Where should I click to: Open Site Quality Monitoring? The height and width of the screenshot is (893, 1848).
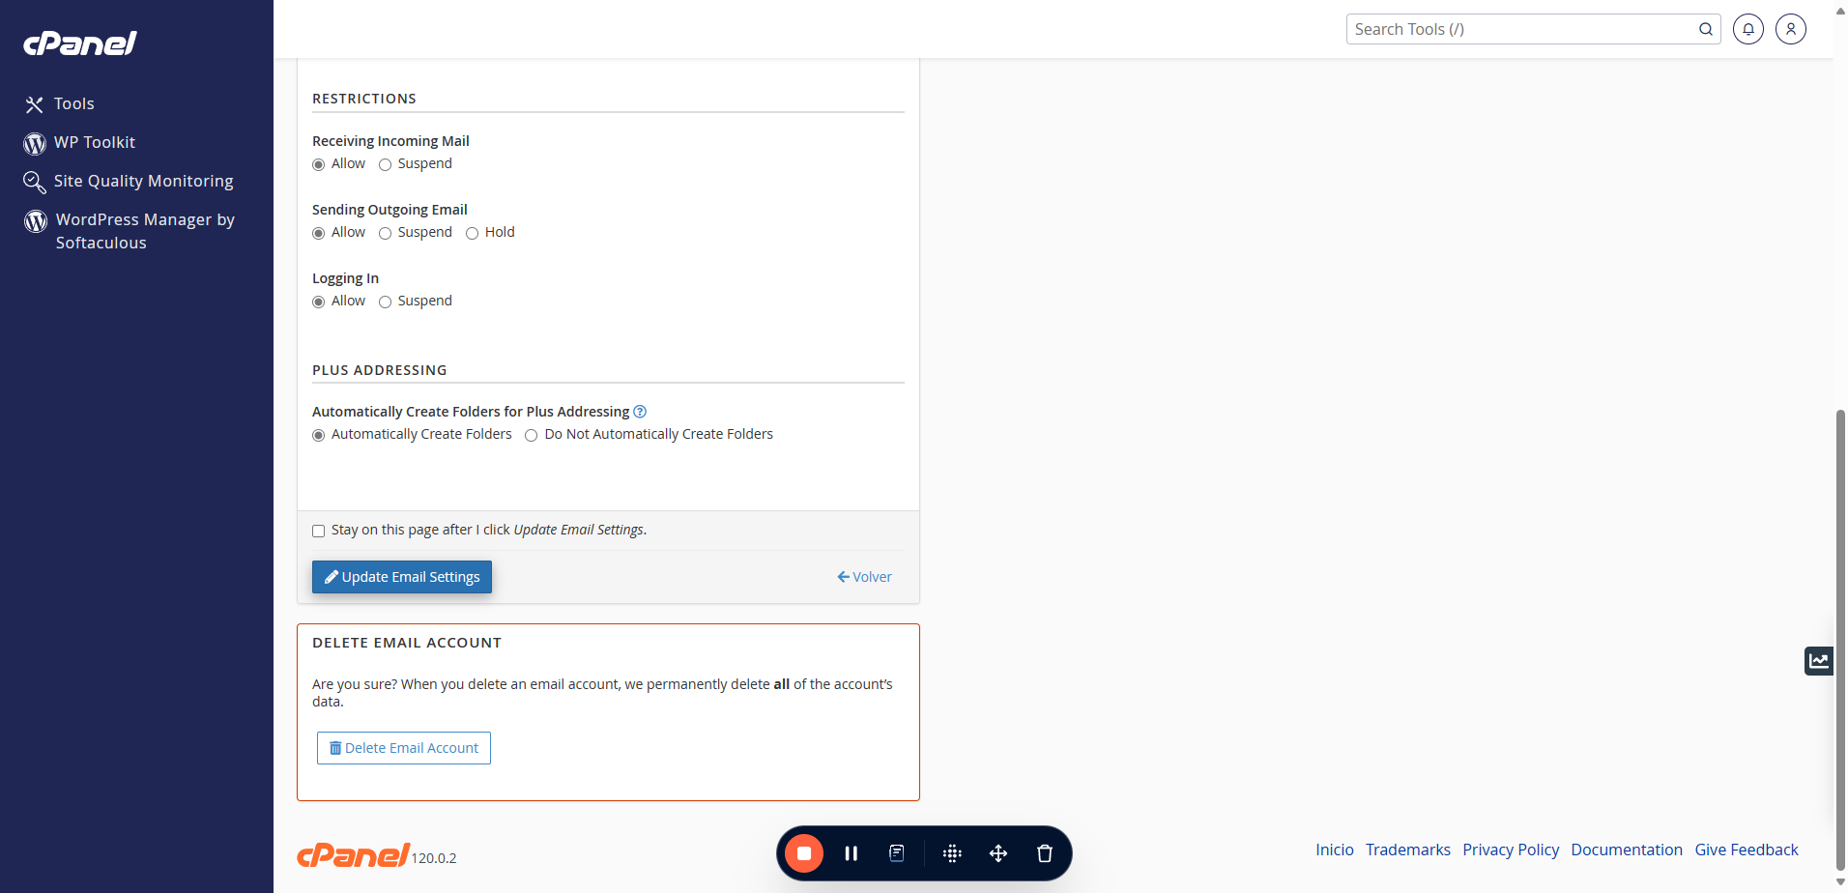point(144,181)
